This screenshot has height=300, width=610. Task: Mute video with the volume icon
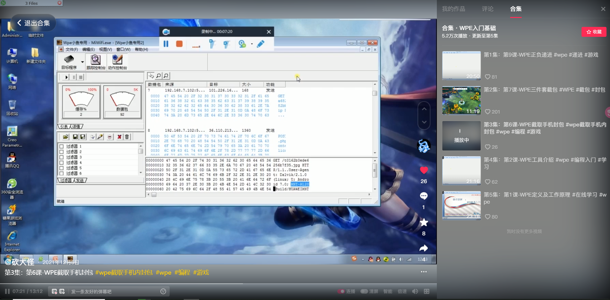tap(415, 291)
